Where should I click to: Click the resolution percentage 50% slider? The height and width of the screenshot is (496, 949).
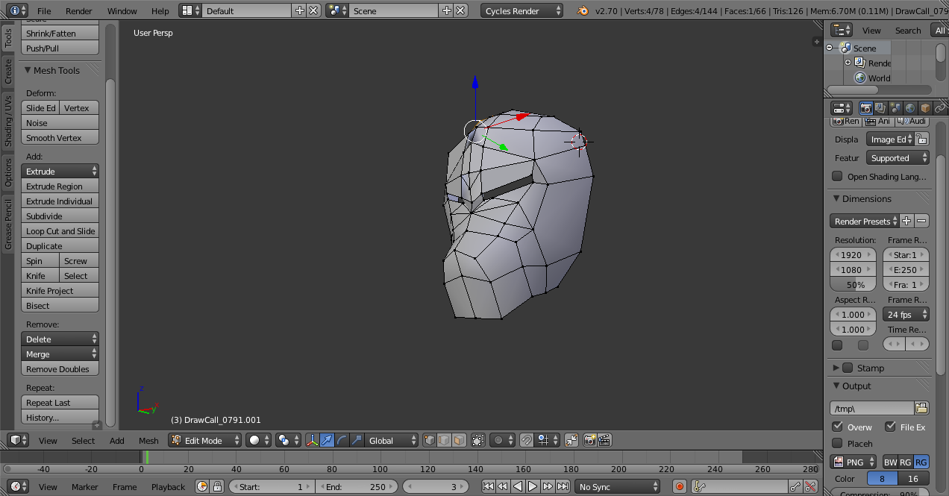853,284
